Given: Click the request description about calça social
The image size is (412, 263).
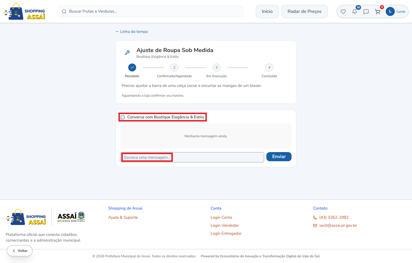Looking at the screenshot, I should coord(192,85).
